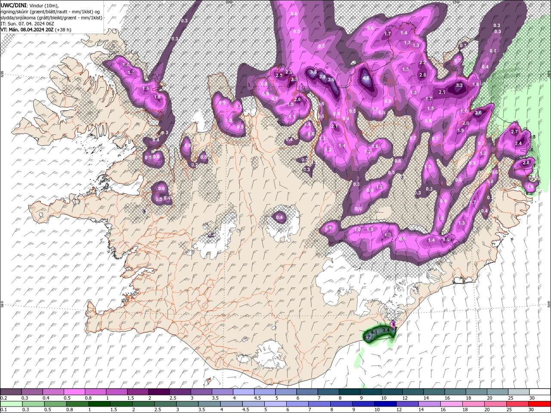Select the 12 label in the upper legend row

[405, 398]
